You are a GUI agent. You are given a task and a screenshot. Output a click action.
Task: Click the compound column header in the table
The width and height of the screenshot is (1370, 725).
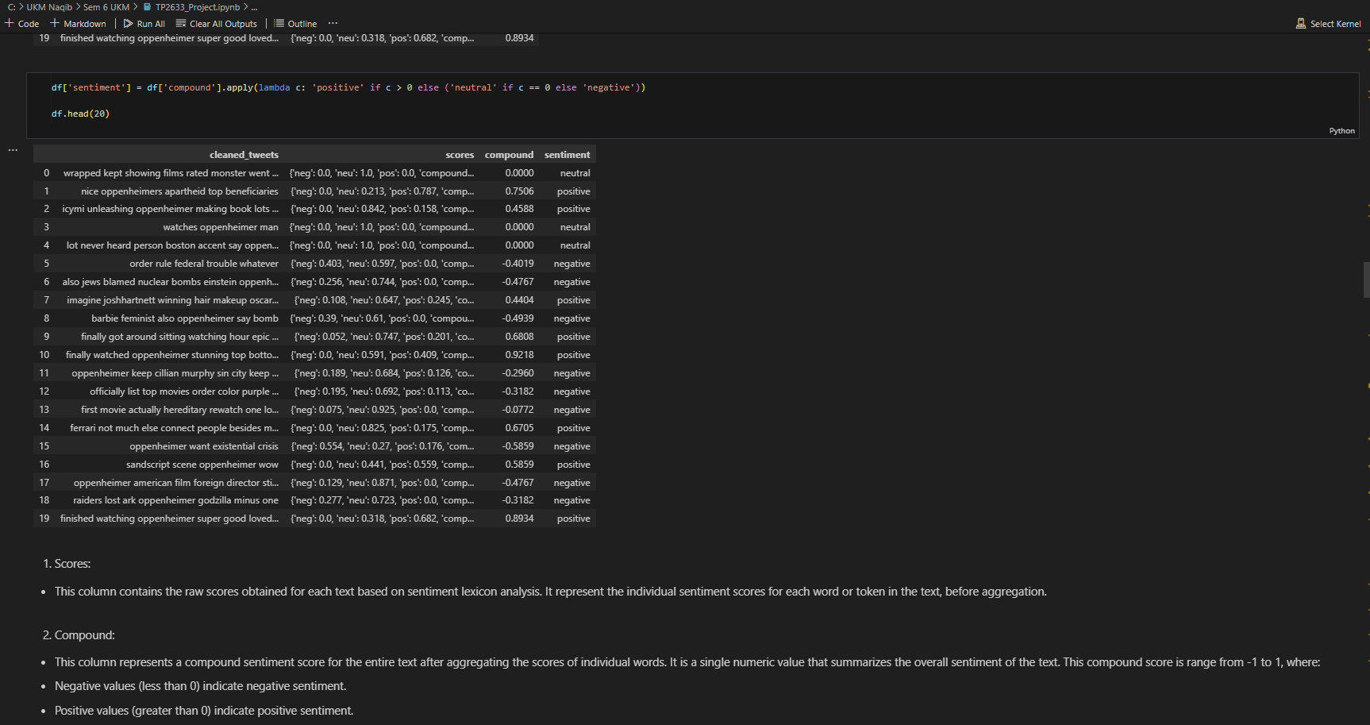pyautogui.click(x=509, y=154)
